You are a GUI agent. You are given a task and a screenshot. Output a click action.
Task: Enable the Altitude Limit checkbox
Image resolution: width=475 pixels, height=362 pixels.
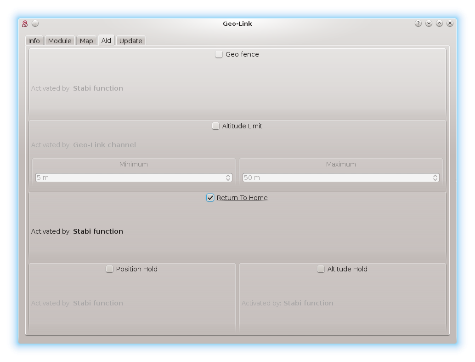click(215, 126)
